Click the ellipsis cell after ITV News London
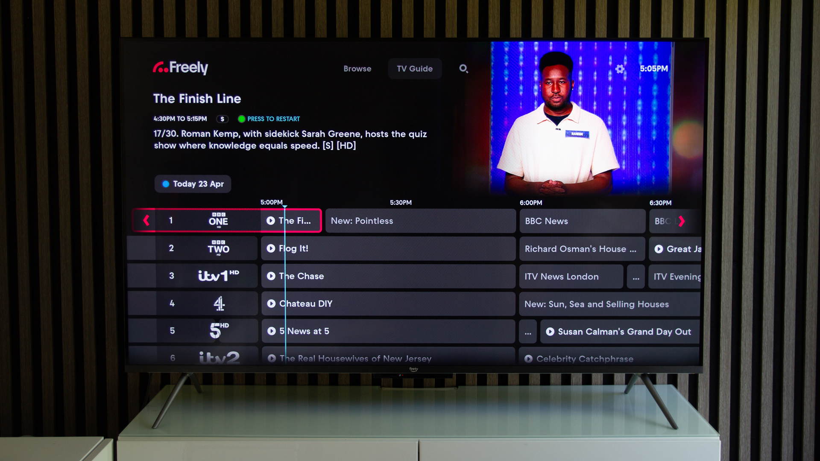Image resolution: width=820 pixels, height=461 pixels. pos(636,277)
